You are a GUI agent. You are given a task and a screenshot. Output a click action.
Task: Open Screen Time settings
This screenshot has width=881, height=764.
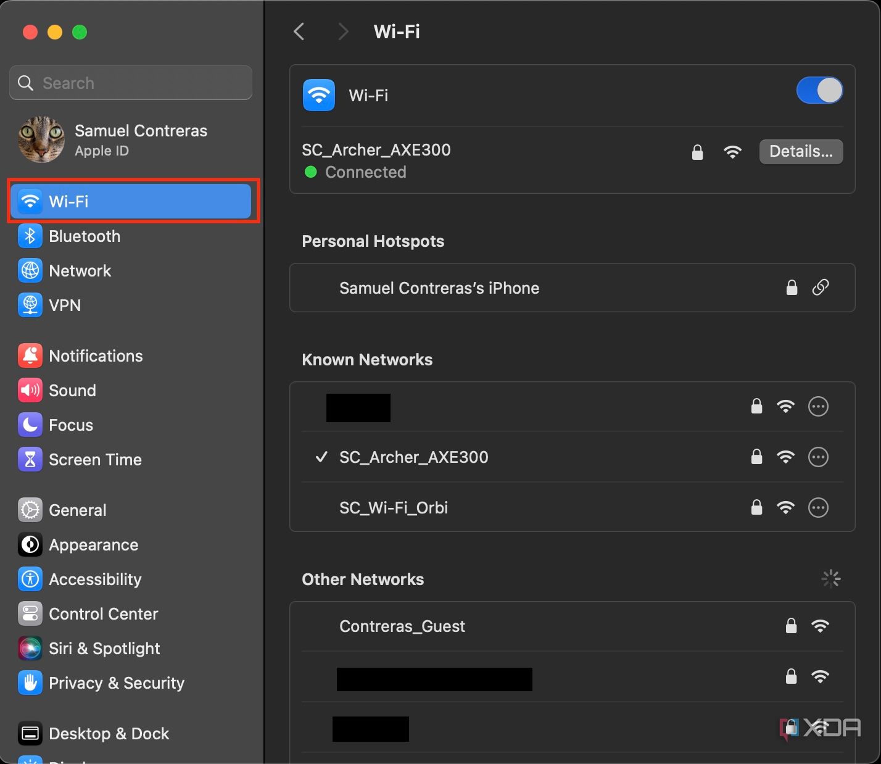coord(95,459)
